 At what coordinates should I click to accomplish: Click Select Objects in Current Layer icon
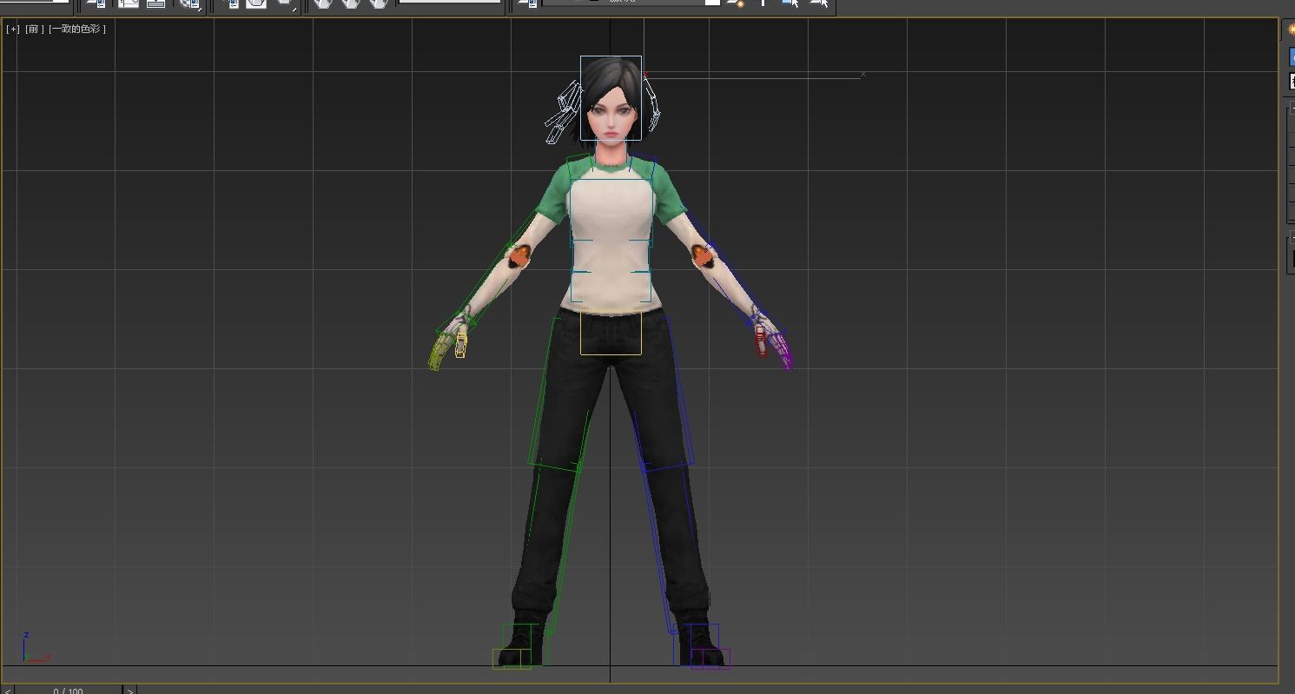(x=790, y=3)
